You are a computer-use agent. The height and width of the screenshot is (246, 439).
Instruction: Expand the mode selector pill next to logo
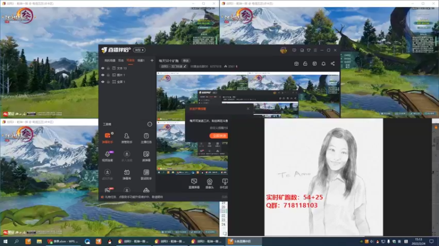click(x=139, y=50)
